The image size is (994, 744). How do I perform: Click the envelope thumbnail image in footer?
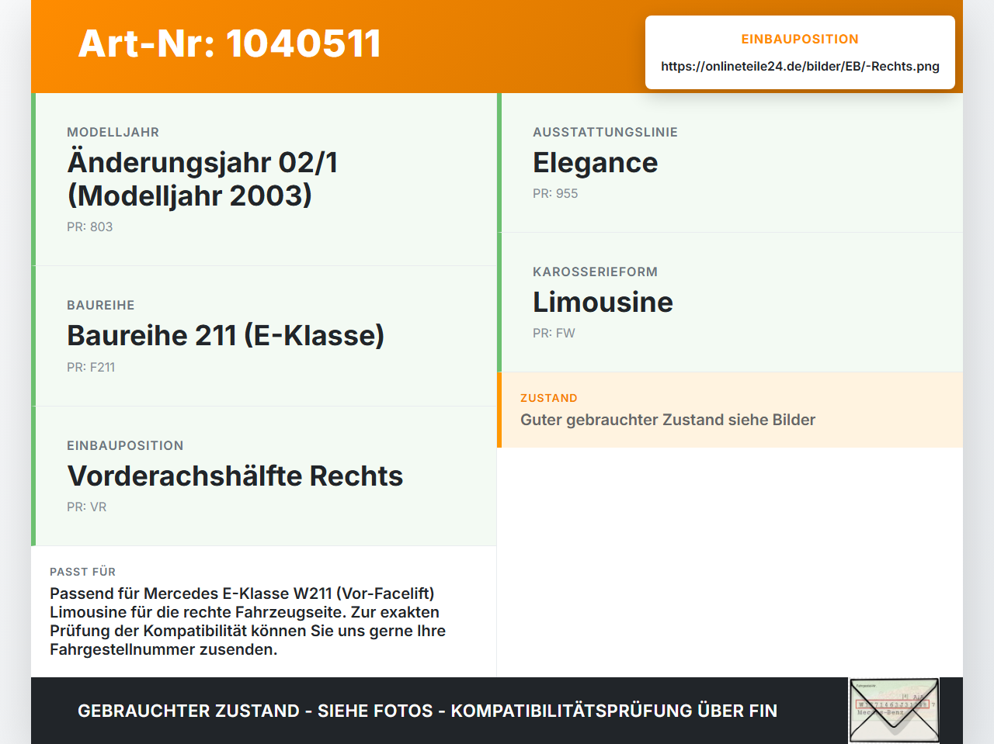pyautogui.click(x=894, y=711)
